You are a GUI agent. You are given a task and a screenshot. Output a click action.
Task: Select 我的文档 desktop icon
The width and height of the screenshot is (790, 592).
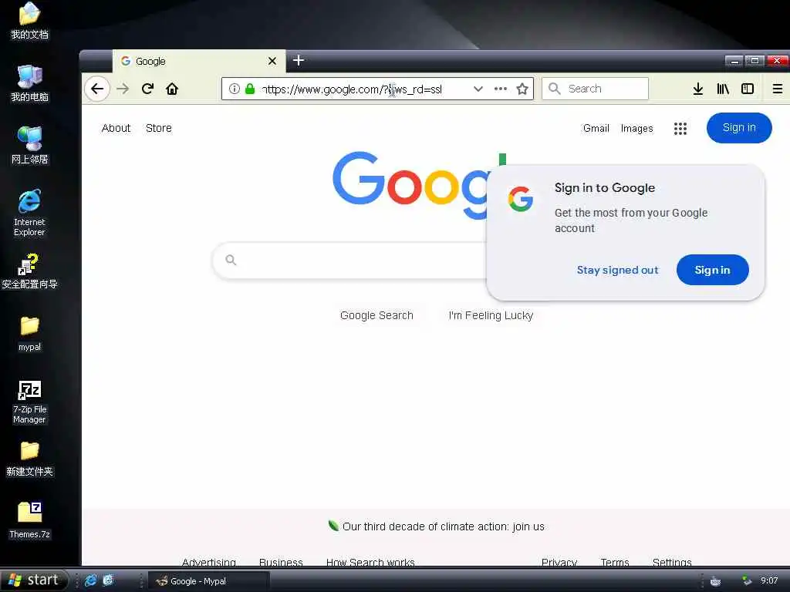pos(29,20)
